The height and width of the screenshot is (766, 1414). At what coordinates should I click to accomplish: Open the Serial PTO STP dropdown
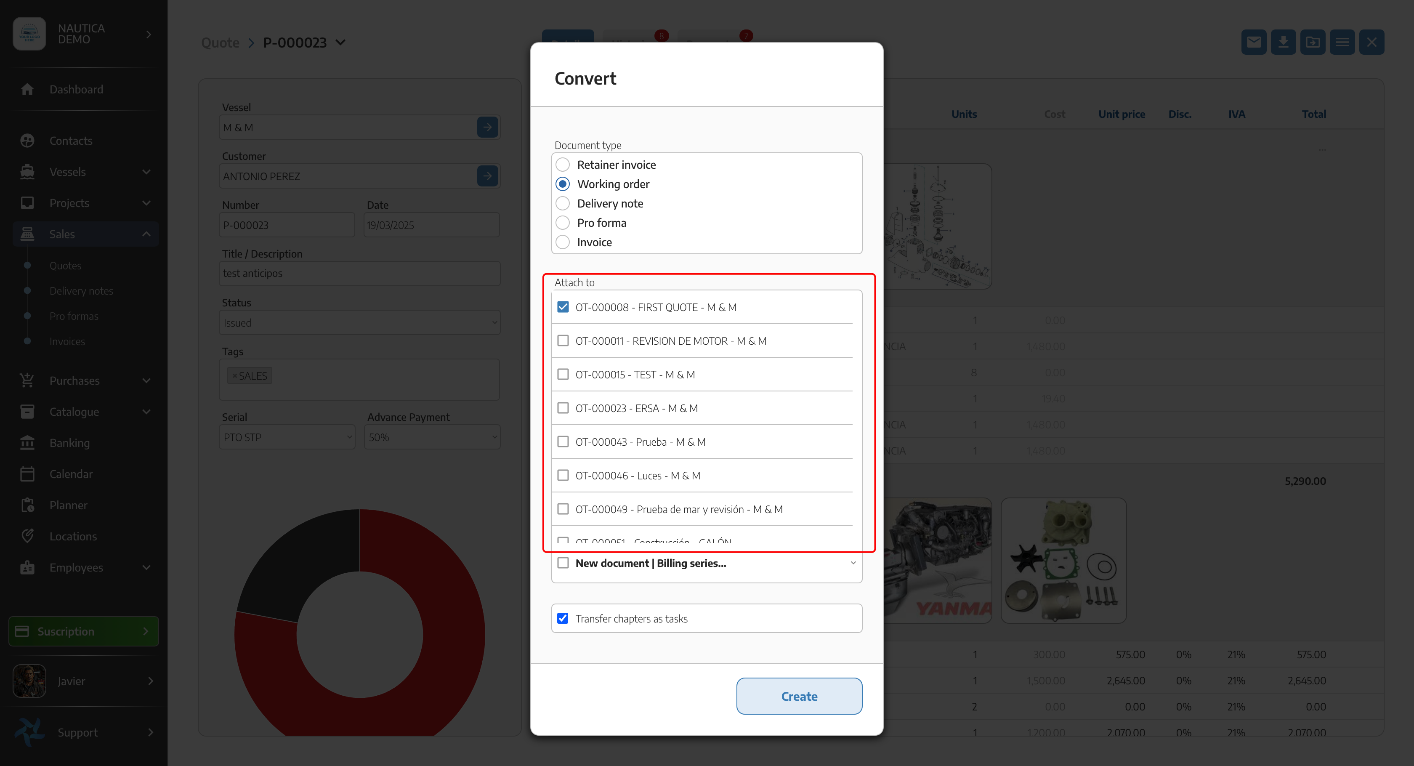point(287,437)
